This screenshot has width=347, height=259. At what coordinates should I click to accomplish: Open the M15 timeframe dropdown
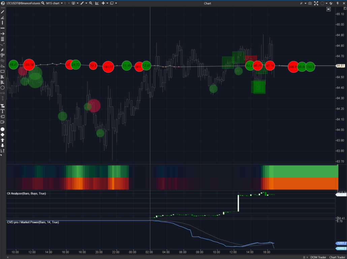point(62,3)
